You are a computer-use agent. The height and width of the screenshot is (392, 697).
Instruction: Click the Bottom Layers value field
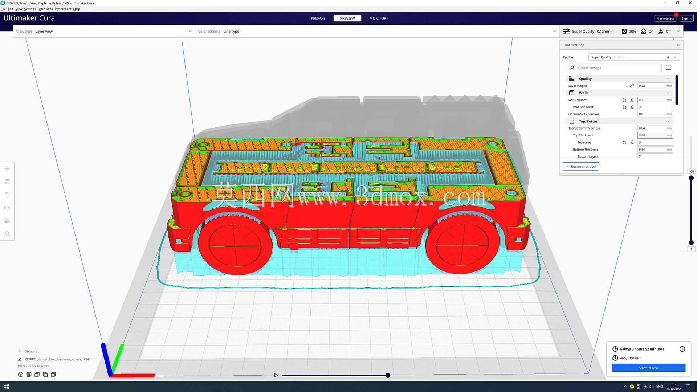655,156
